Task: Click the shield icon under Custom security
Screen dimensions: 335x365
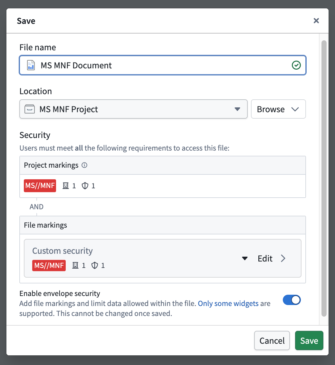Action: pos(95,265)
